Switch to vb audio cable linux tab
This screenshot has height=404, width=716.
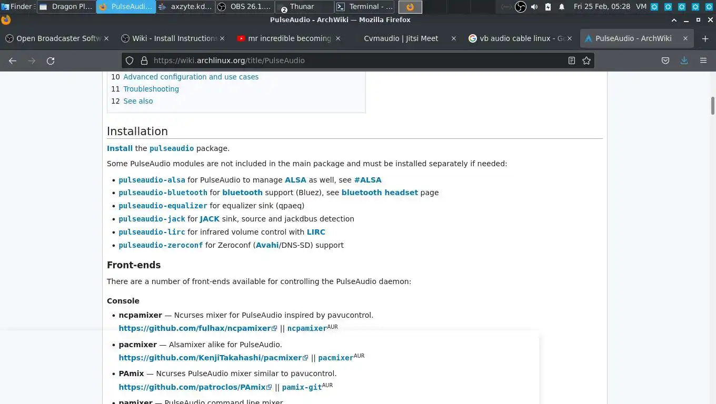[x=520, y=38]
